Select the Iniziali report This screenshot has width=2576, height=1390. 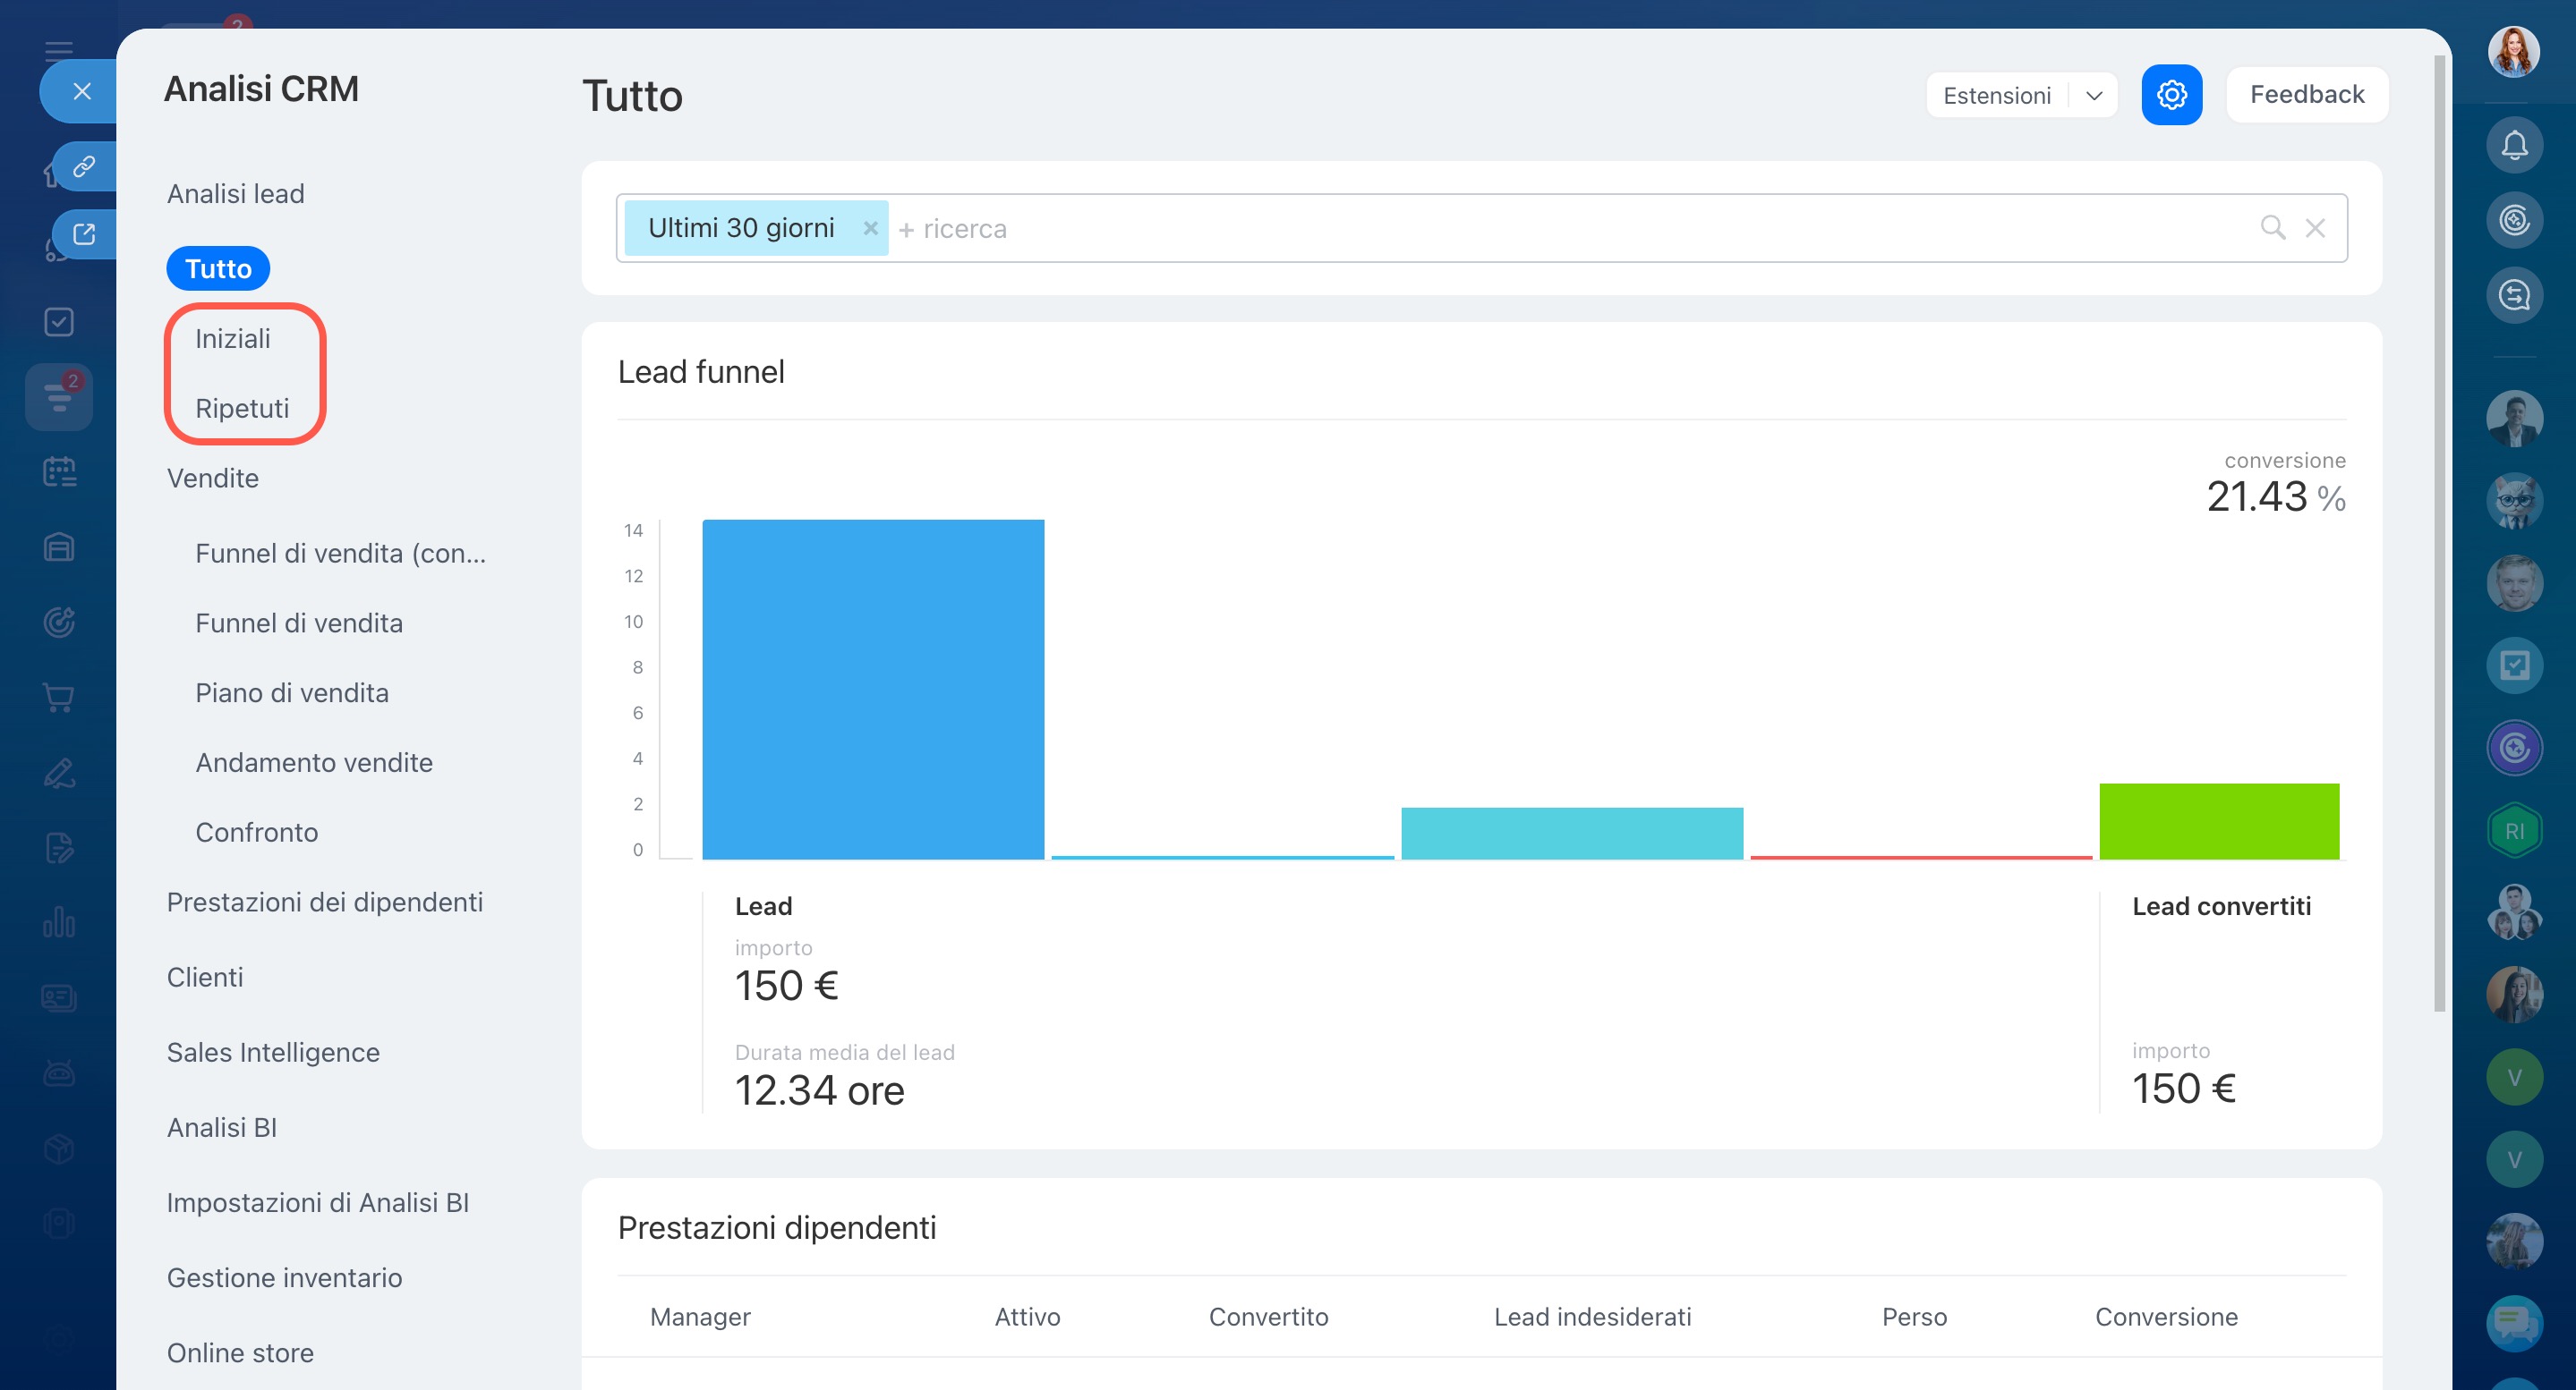point(233,339)
